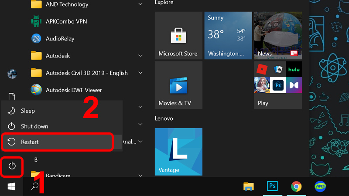The height and width of the screenshot is (196, 349).
Task: Click the Bandicam folder entry
Action: [87, 175]
